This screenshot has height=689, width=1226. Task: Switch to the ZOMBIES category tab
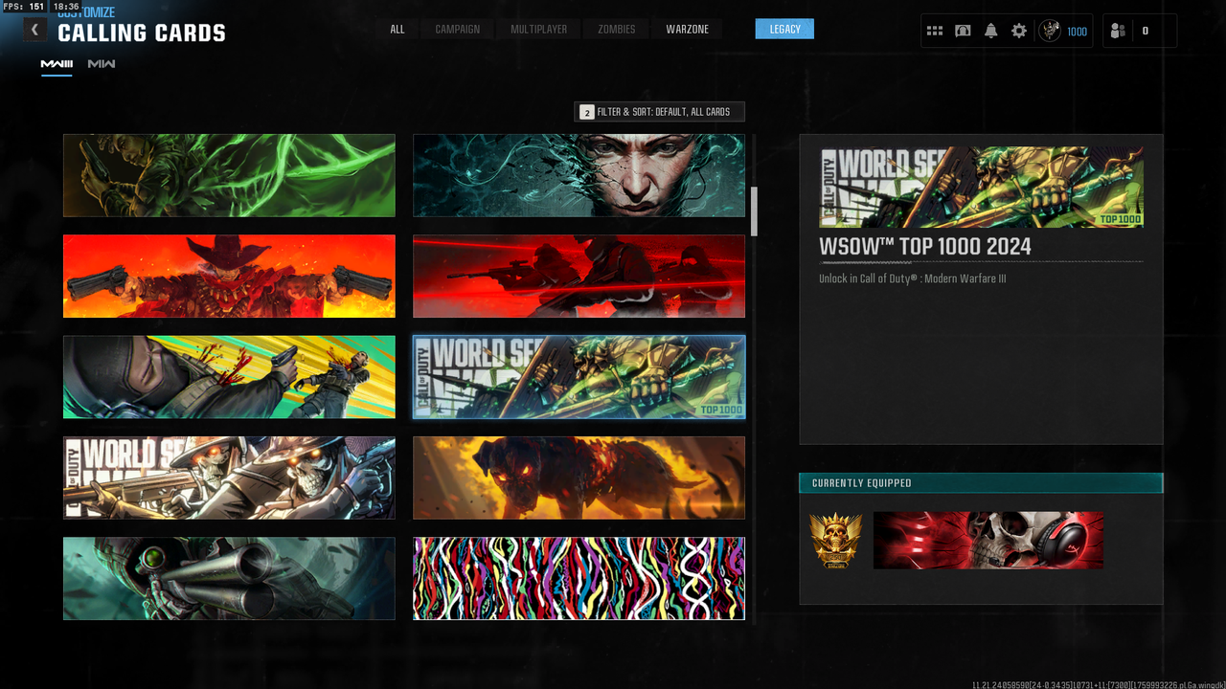617,30
